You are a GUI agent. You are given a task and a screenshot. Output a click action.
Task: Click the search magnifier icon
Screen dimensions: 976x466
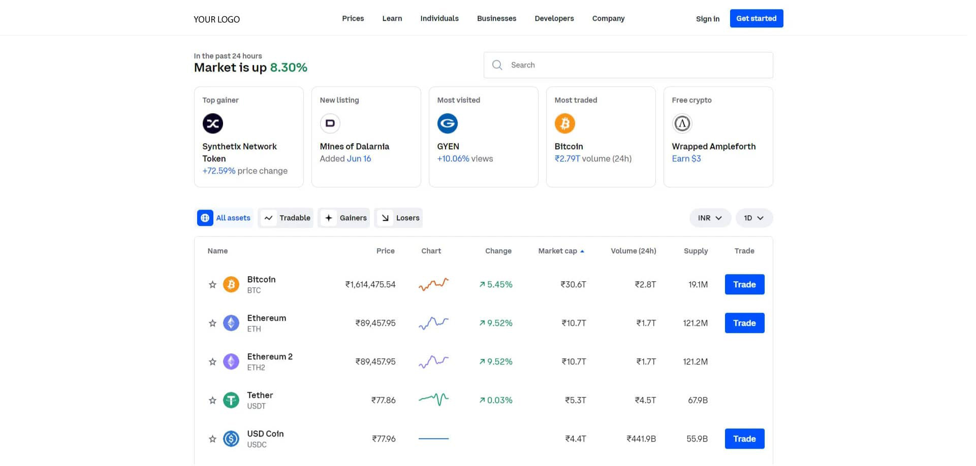point(497,65)
